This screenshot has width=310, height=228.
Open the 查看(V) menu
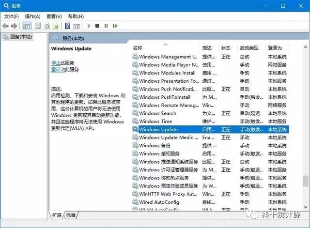tap(54, 16)
